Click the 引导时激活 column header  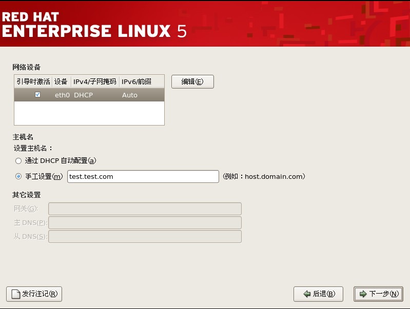[33, 81]
